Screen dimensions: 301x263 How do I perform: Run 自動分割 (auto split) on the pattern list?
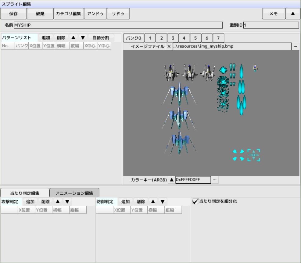coord(101,38)
